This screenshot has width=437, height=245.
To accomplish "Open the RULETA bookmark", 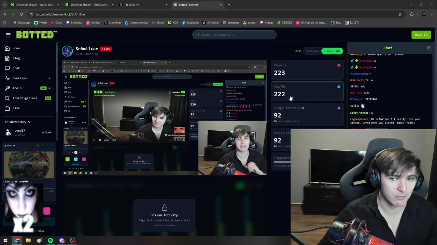I will 352,23.
